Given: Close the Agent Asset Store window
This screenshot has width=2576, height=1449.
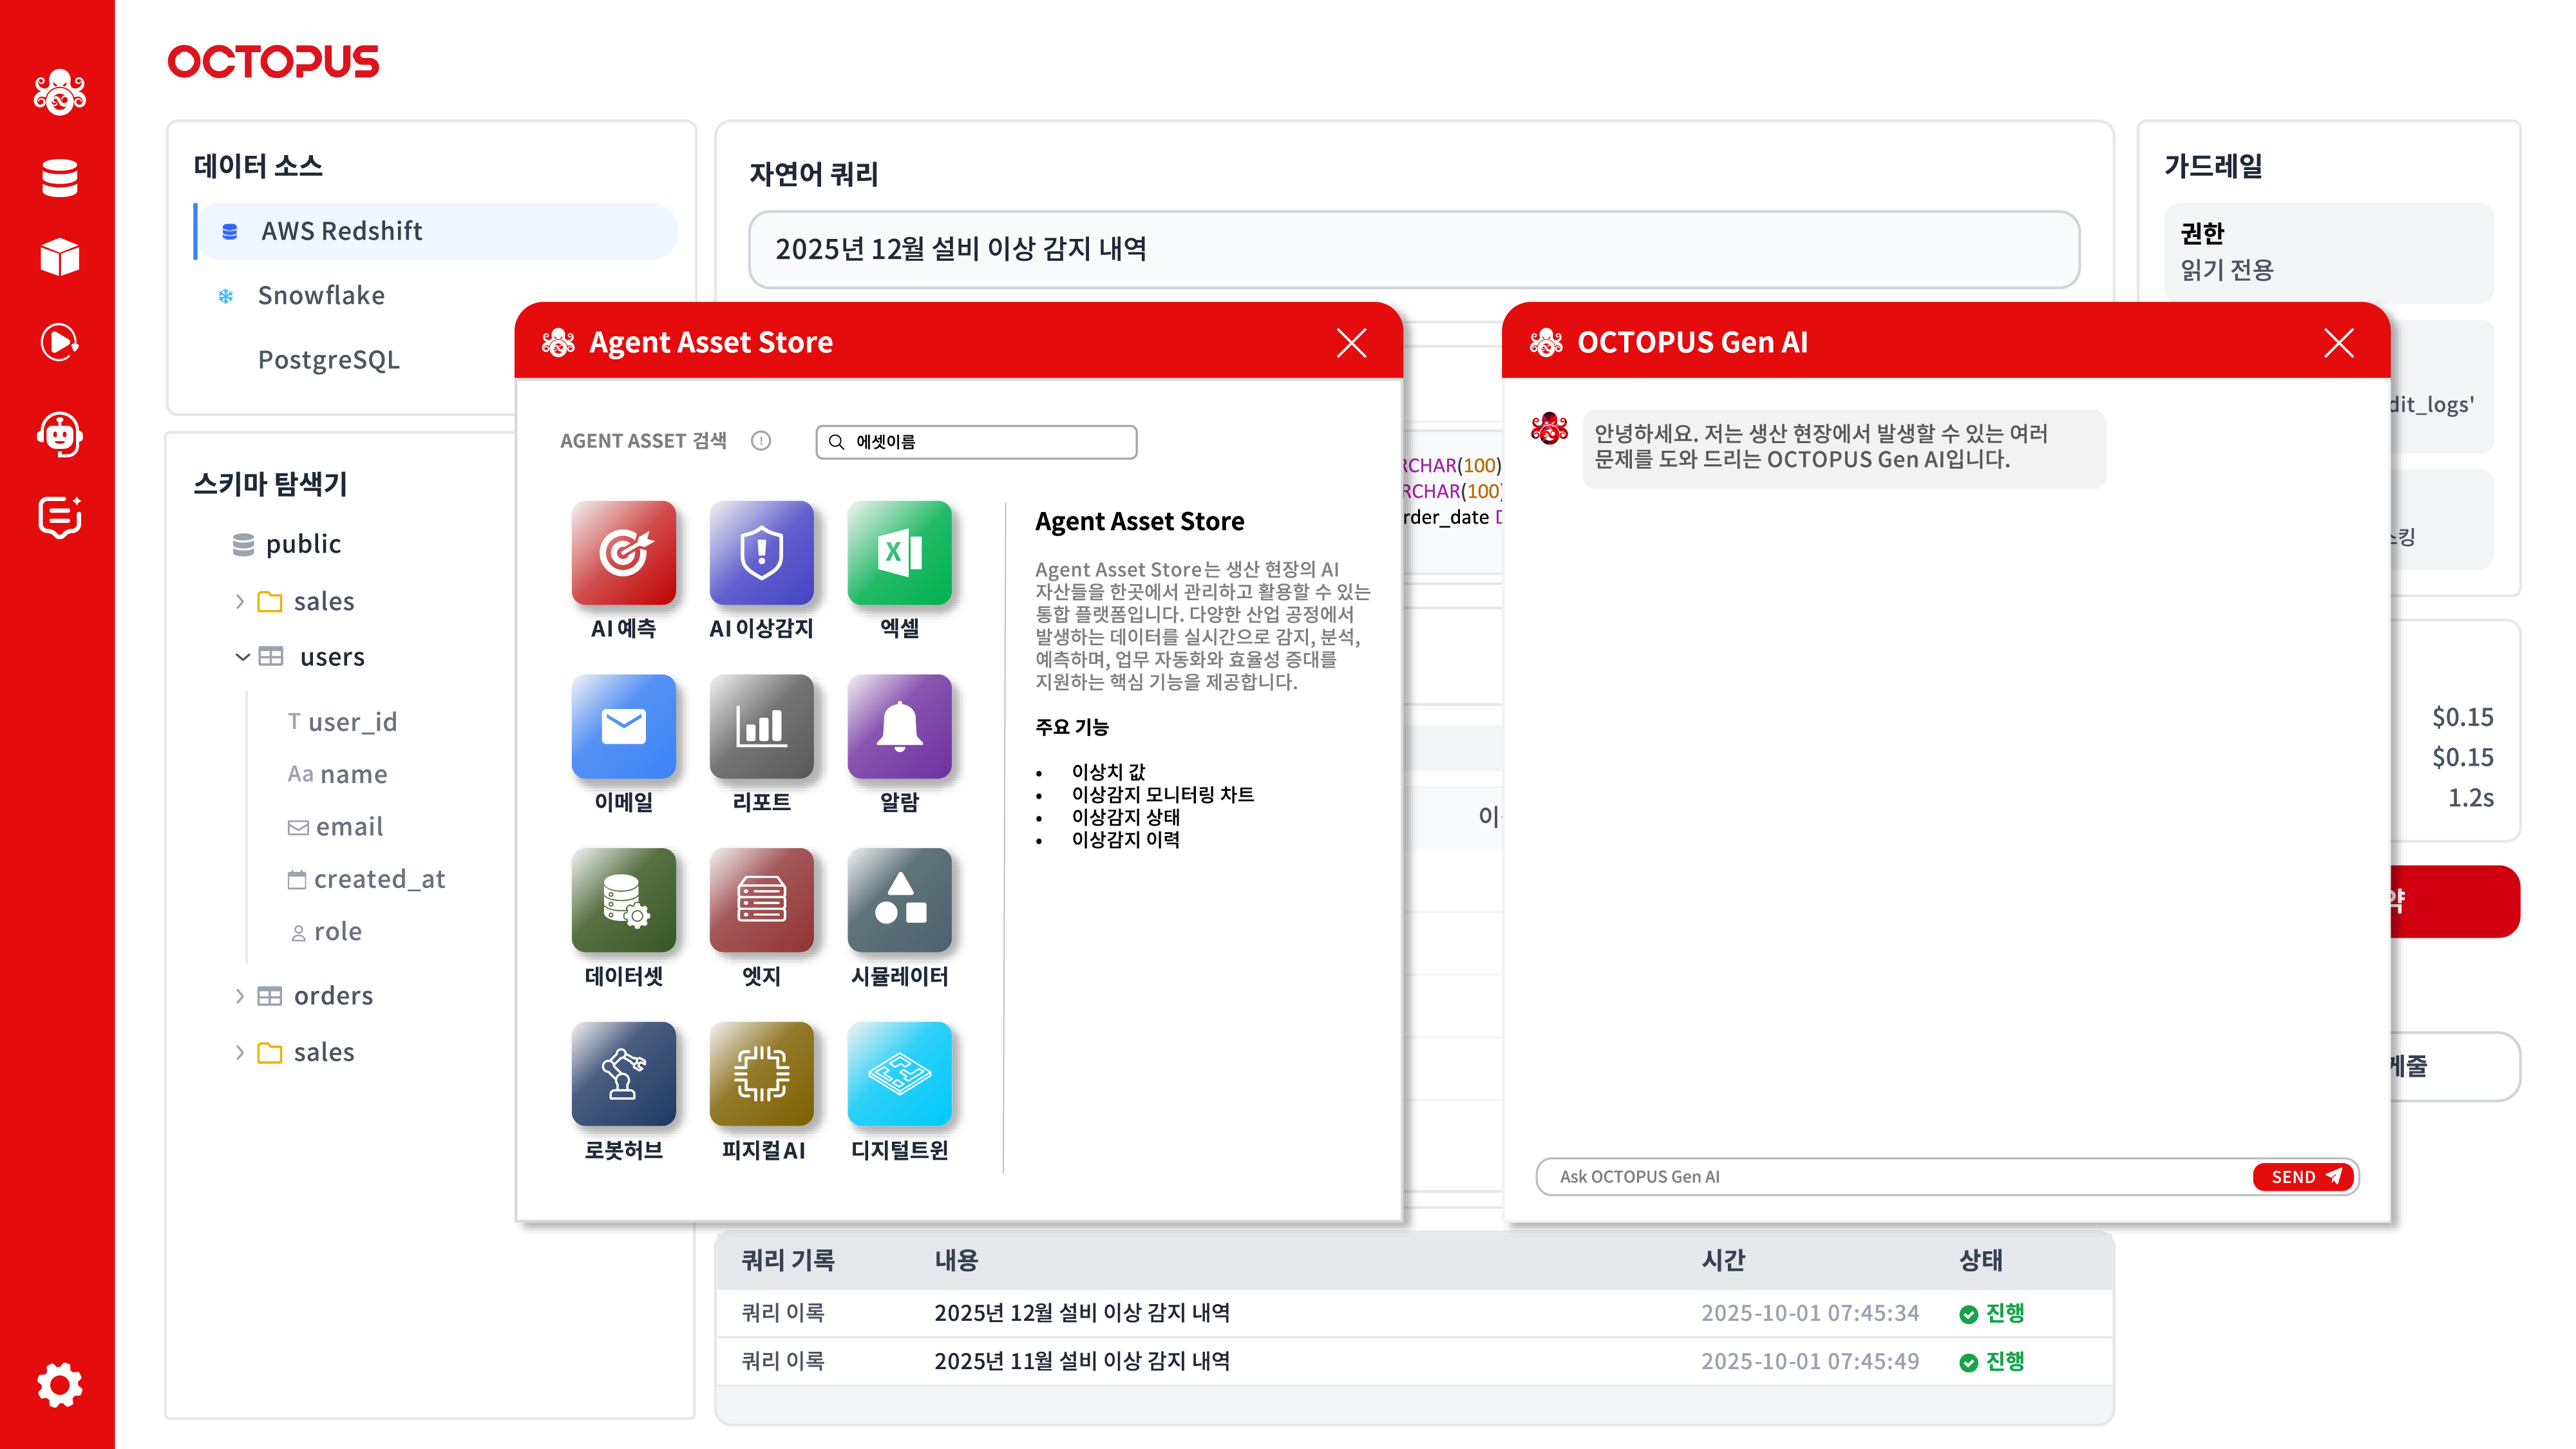Looking at the screenshot, I should (x=1351, y=343).
